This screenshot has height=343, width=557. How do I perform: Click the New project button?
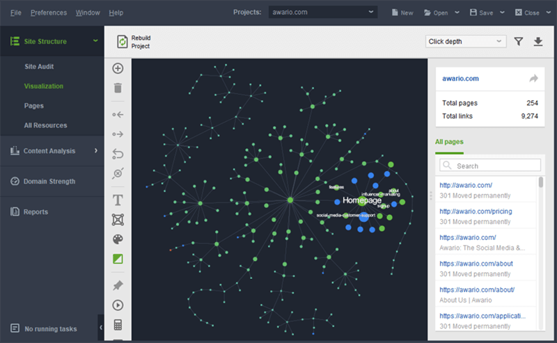tap(402, 13)
